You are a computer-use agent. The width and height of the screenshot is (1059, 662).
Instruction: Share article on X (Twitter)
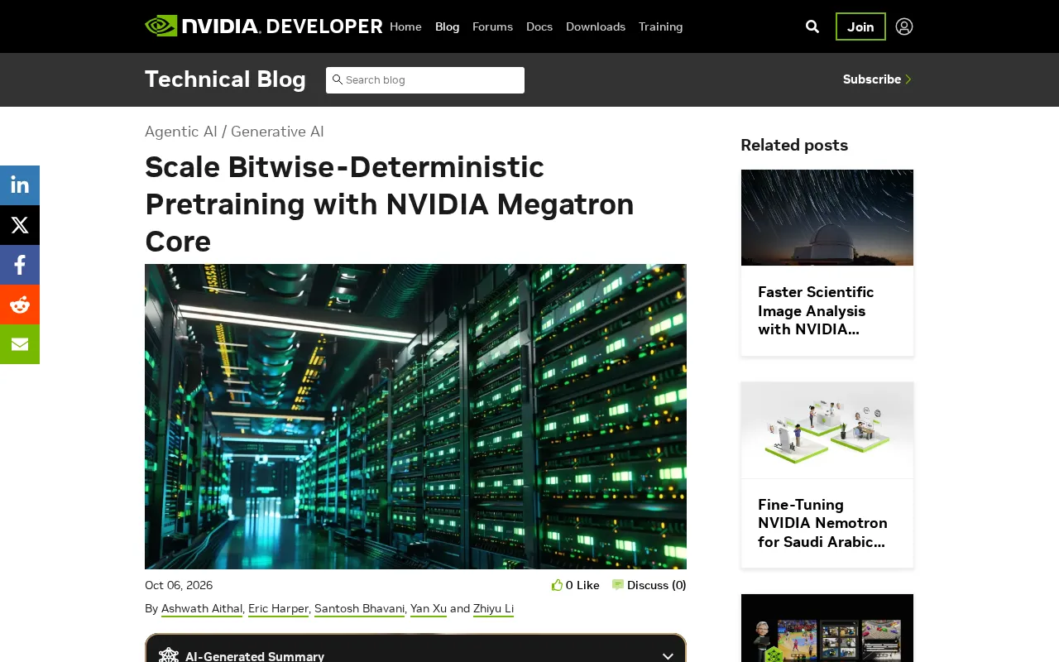(20, 225)
